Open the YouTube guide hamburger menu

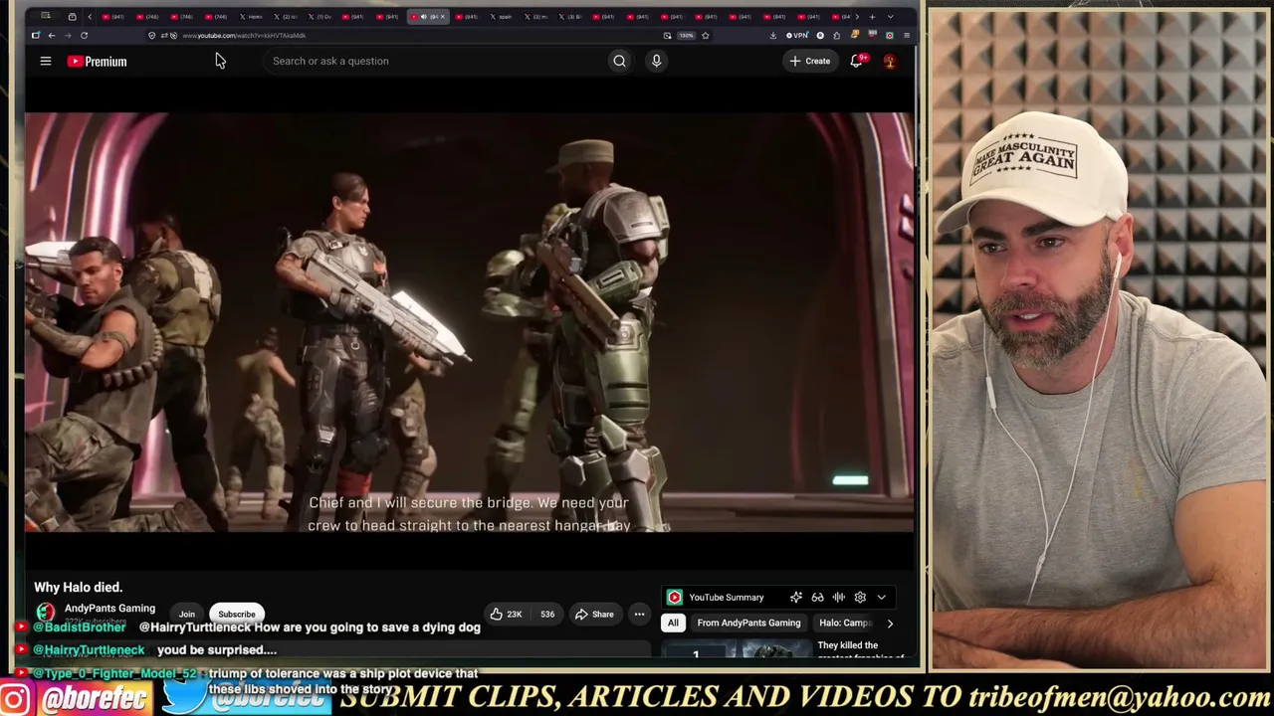pos(45,61)
